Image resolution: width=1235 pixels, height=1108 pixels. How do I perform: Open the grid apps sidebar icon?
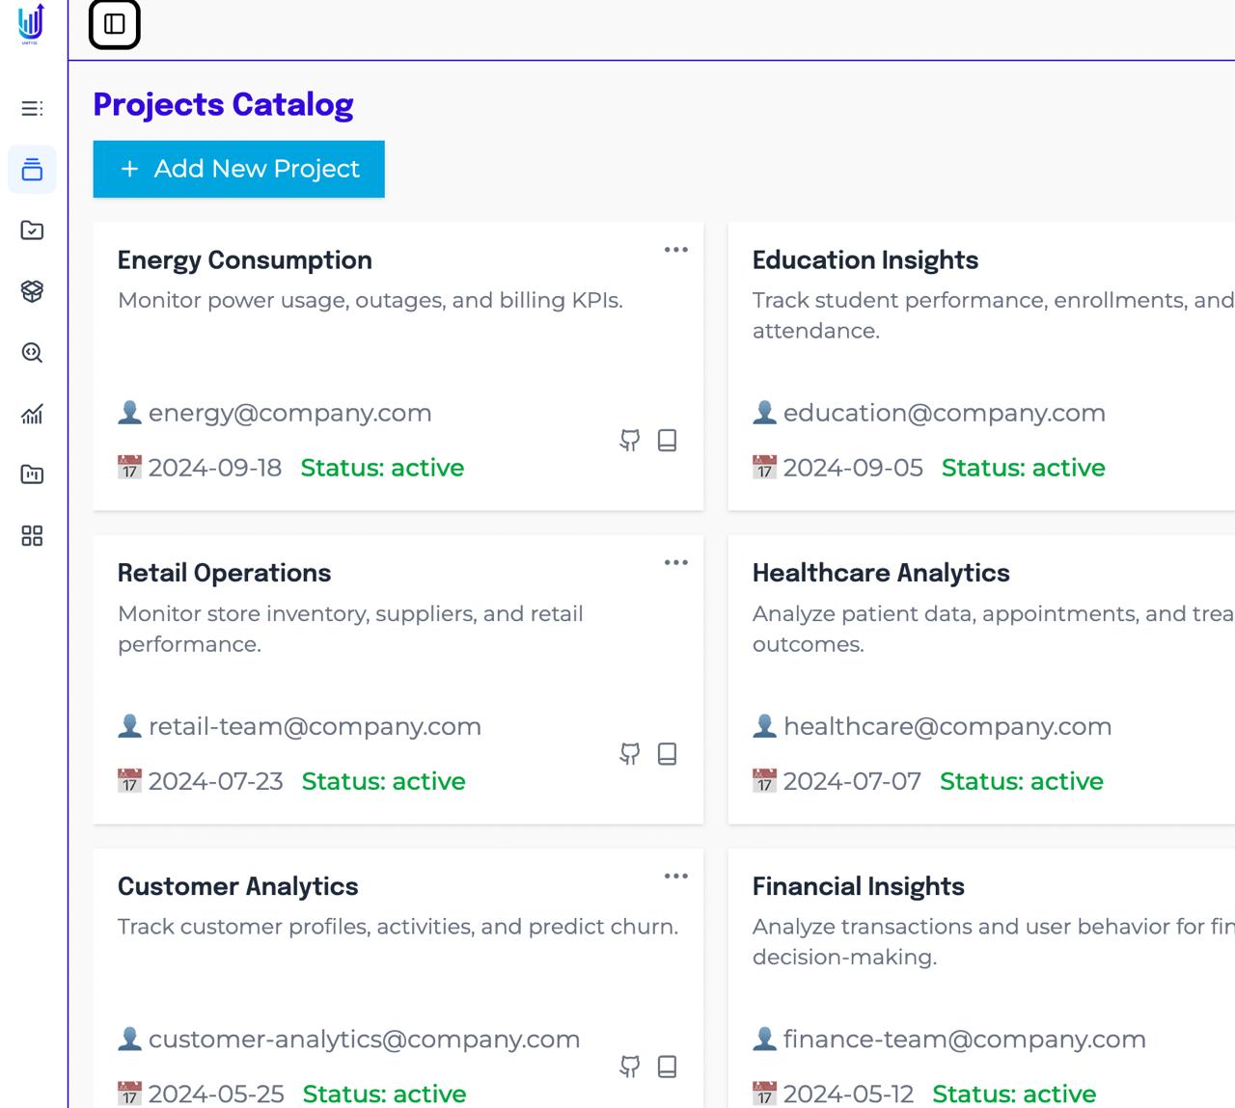32,536
